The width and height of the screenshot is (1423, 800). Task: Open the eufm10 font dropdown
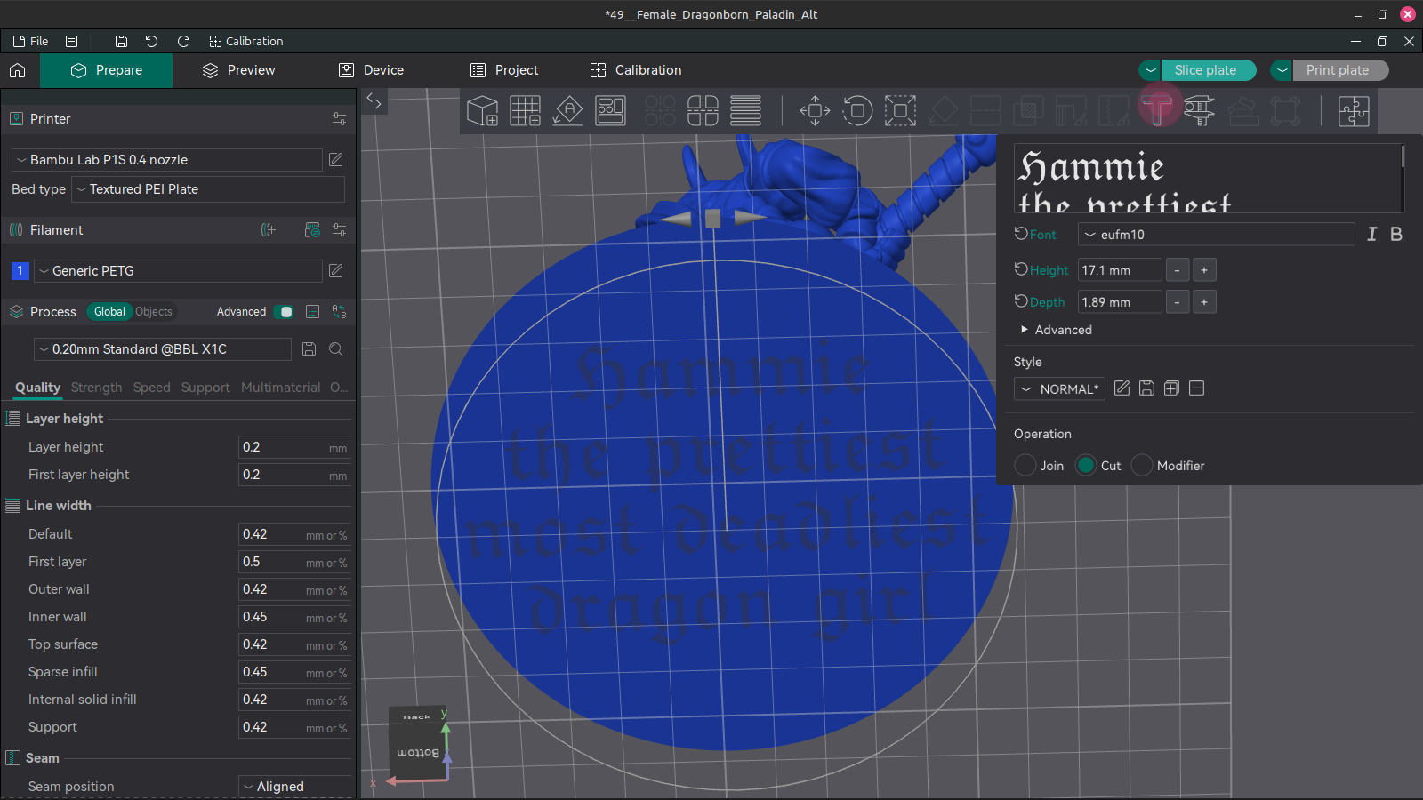[x=1216, y=234]
